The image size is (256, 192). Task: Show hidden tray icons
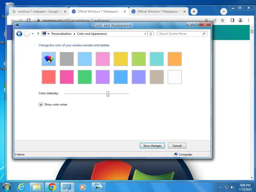coord(220,187)
